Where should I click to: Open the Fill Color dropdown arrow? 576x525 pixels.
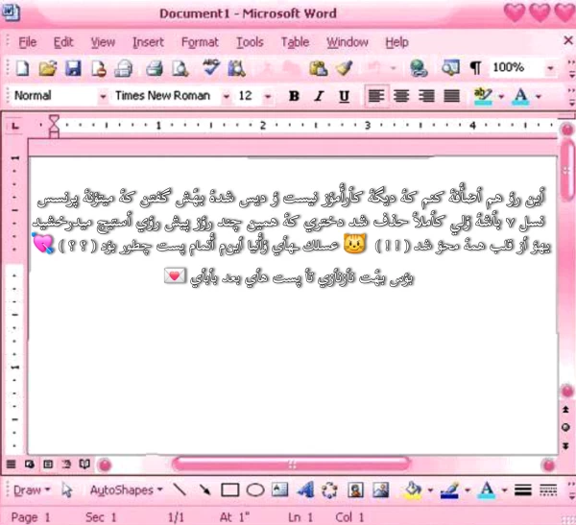pos(430,490)
